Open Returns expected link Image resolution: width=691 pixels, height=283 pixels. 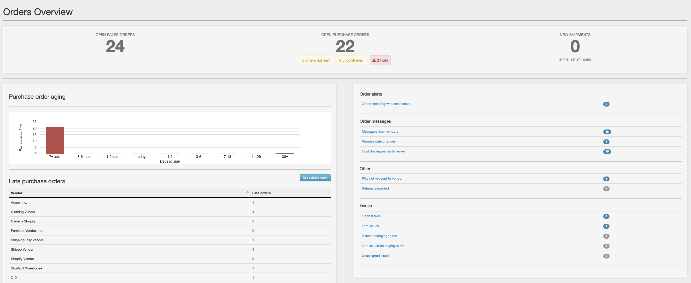[375, 188]
